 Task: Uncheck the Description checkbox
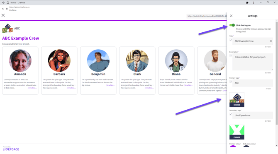point(230,56)
